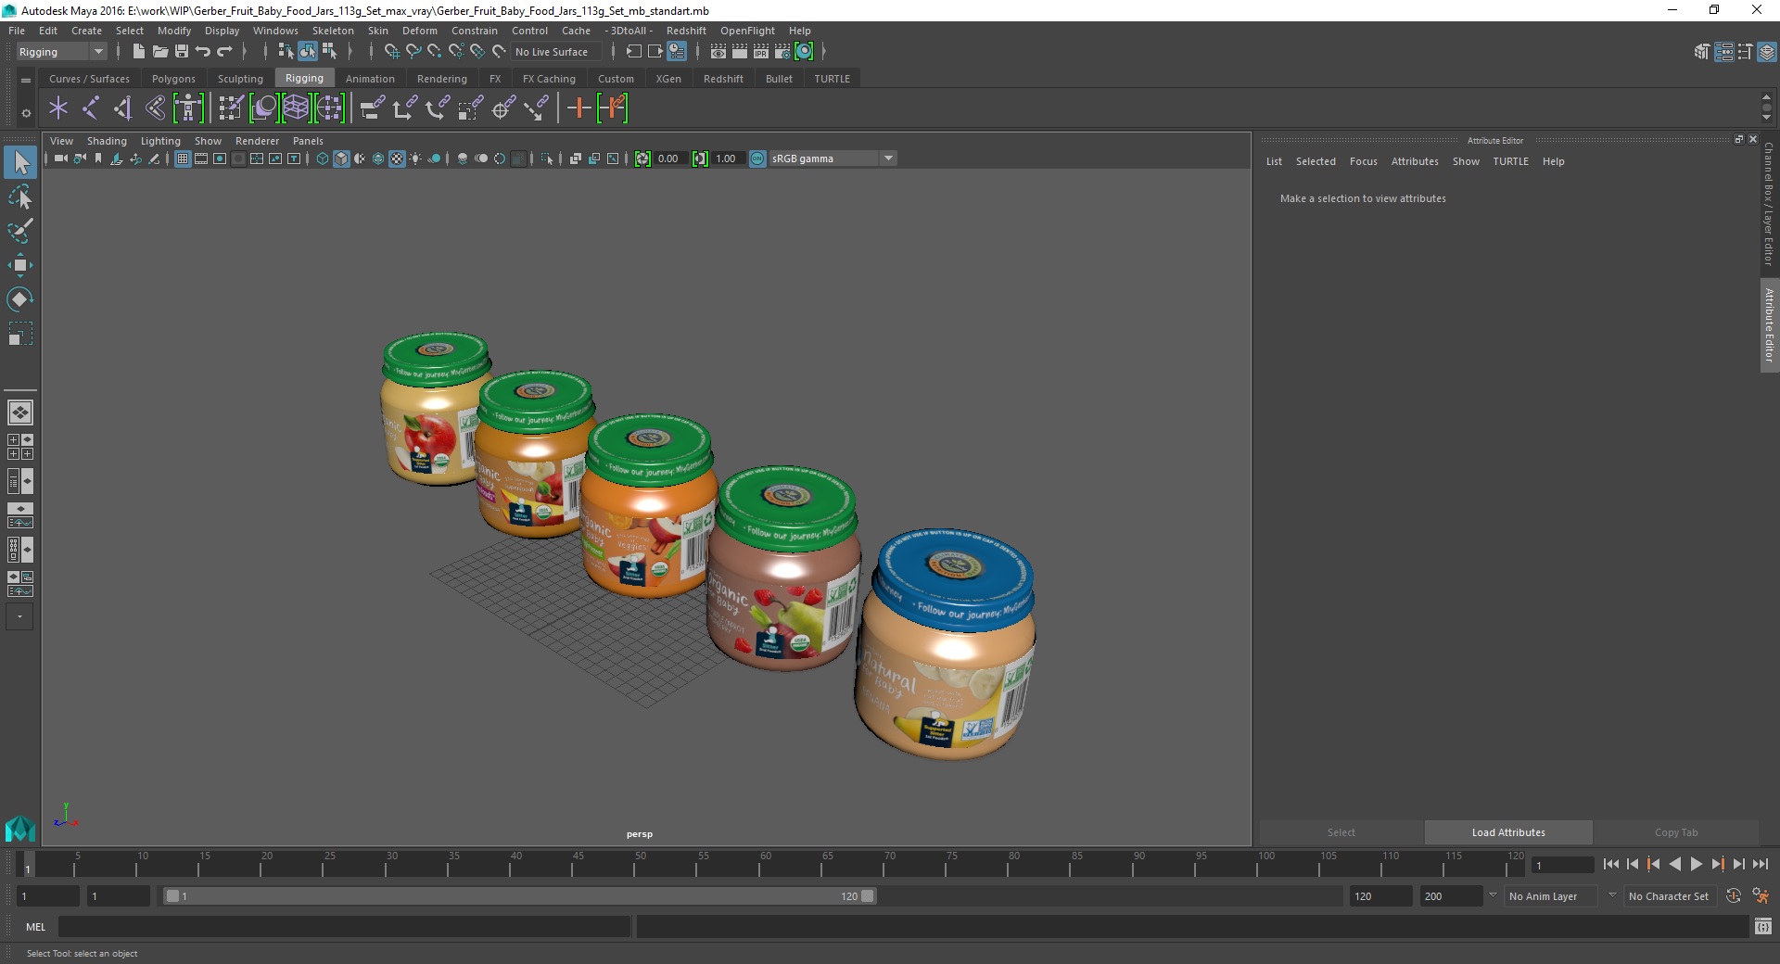The height and width of the screenshot is (964, 1780).
Task: Play animation forwards
Action: click(1696, 864)
